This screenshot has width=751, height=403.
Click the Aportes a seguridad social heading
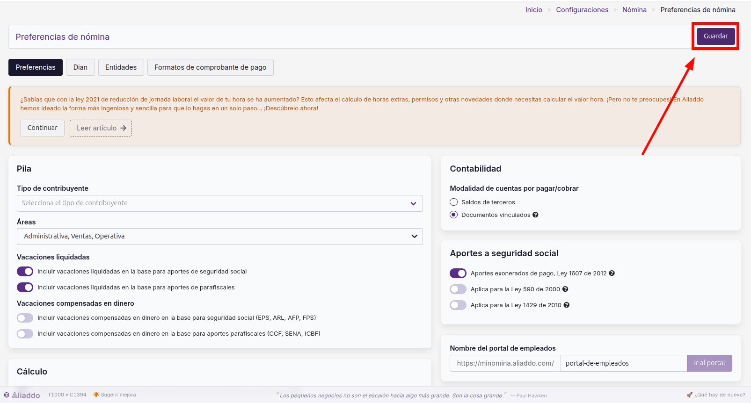pos(504,253)
